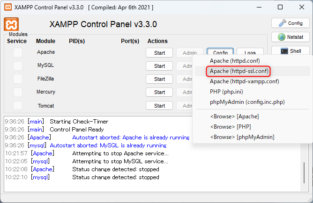Click 'Autostart aborted: Apache is already running'
313x203 pixels.
pyautogui.click(x=131, y=138)
